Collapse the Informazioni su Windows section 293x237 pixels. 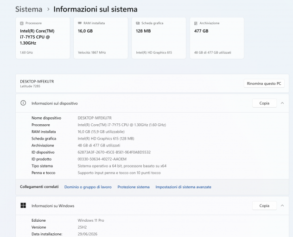pyautogui.click(x=282, y=205)
